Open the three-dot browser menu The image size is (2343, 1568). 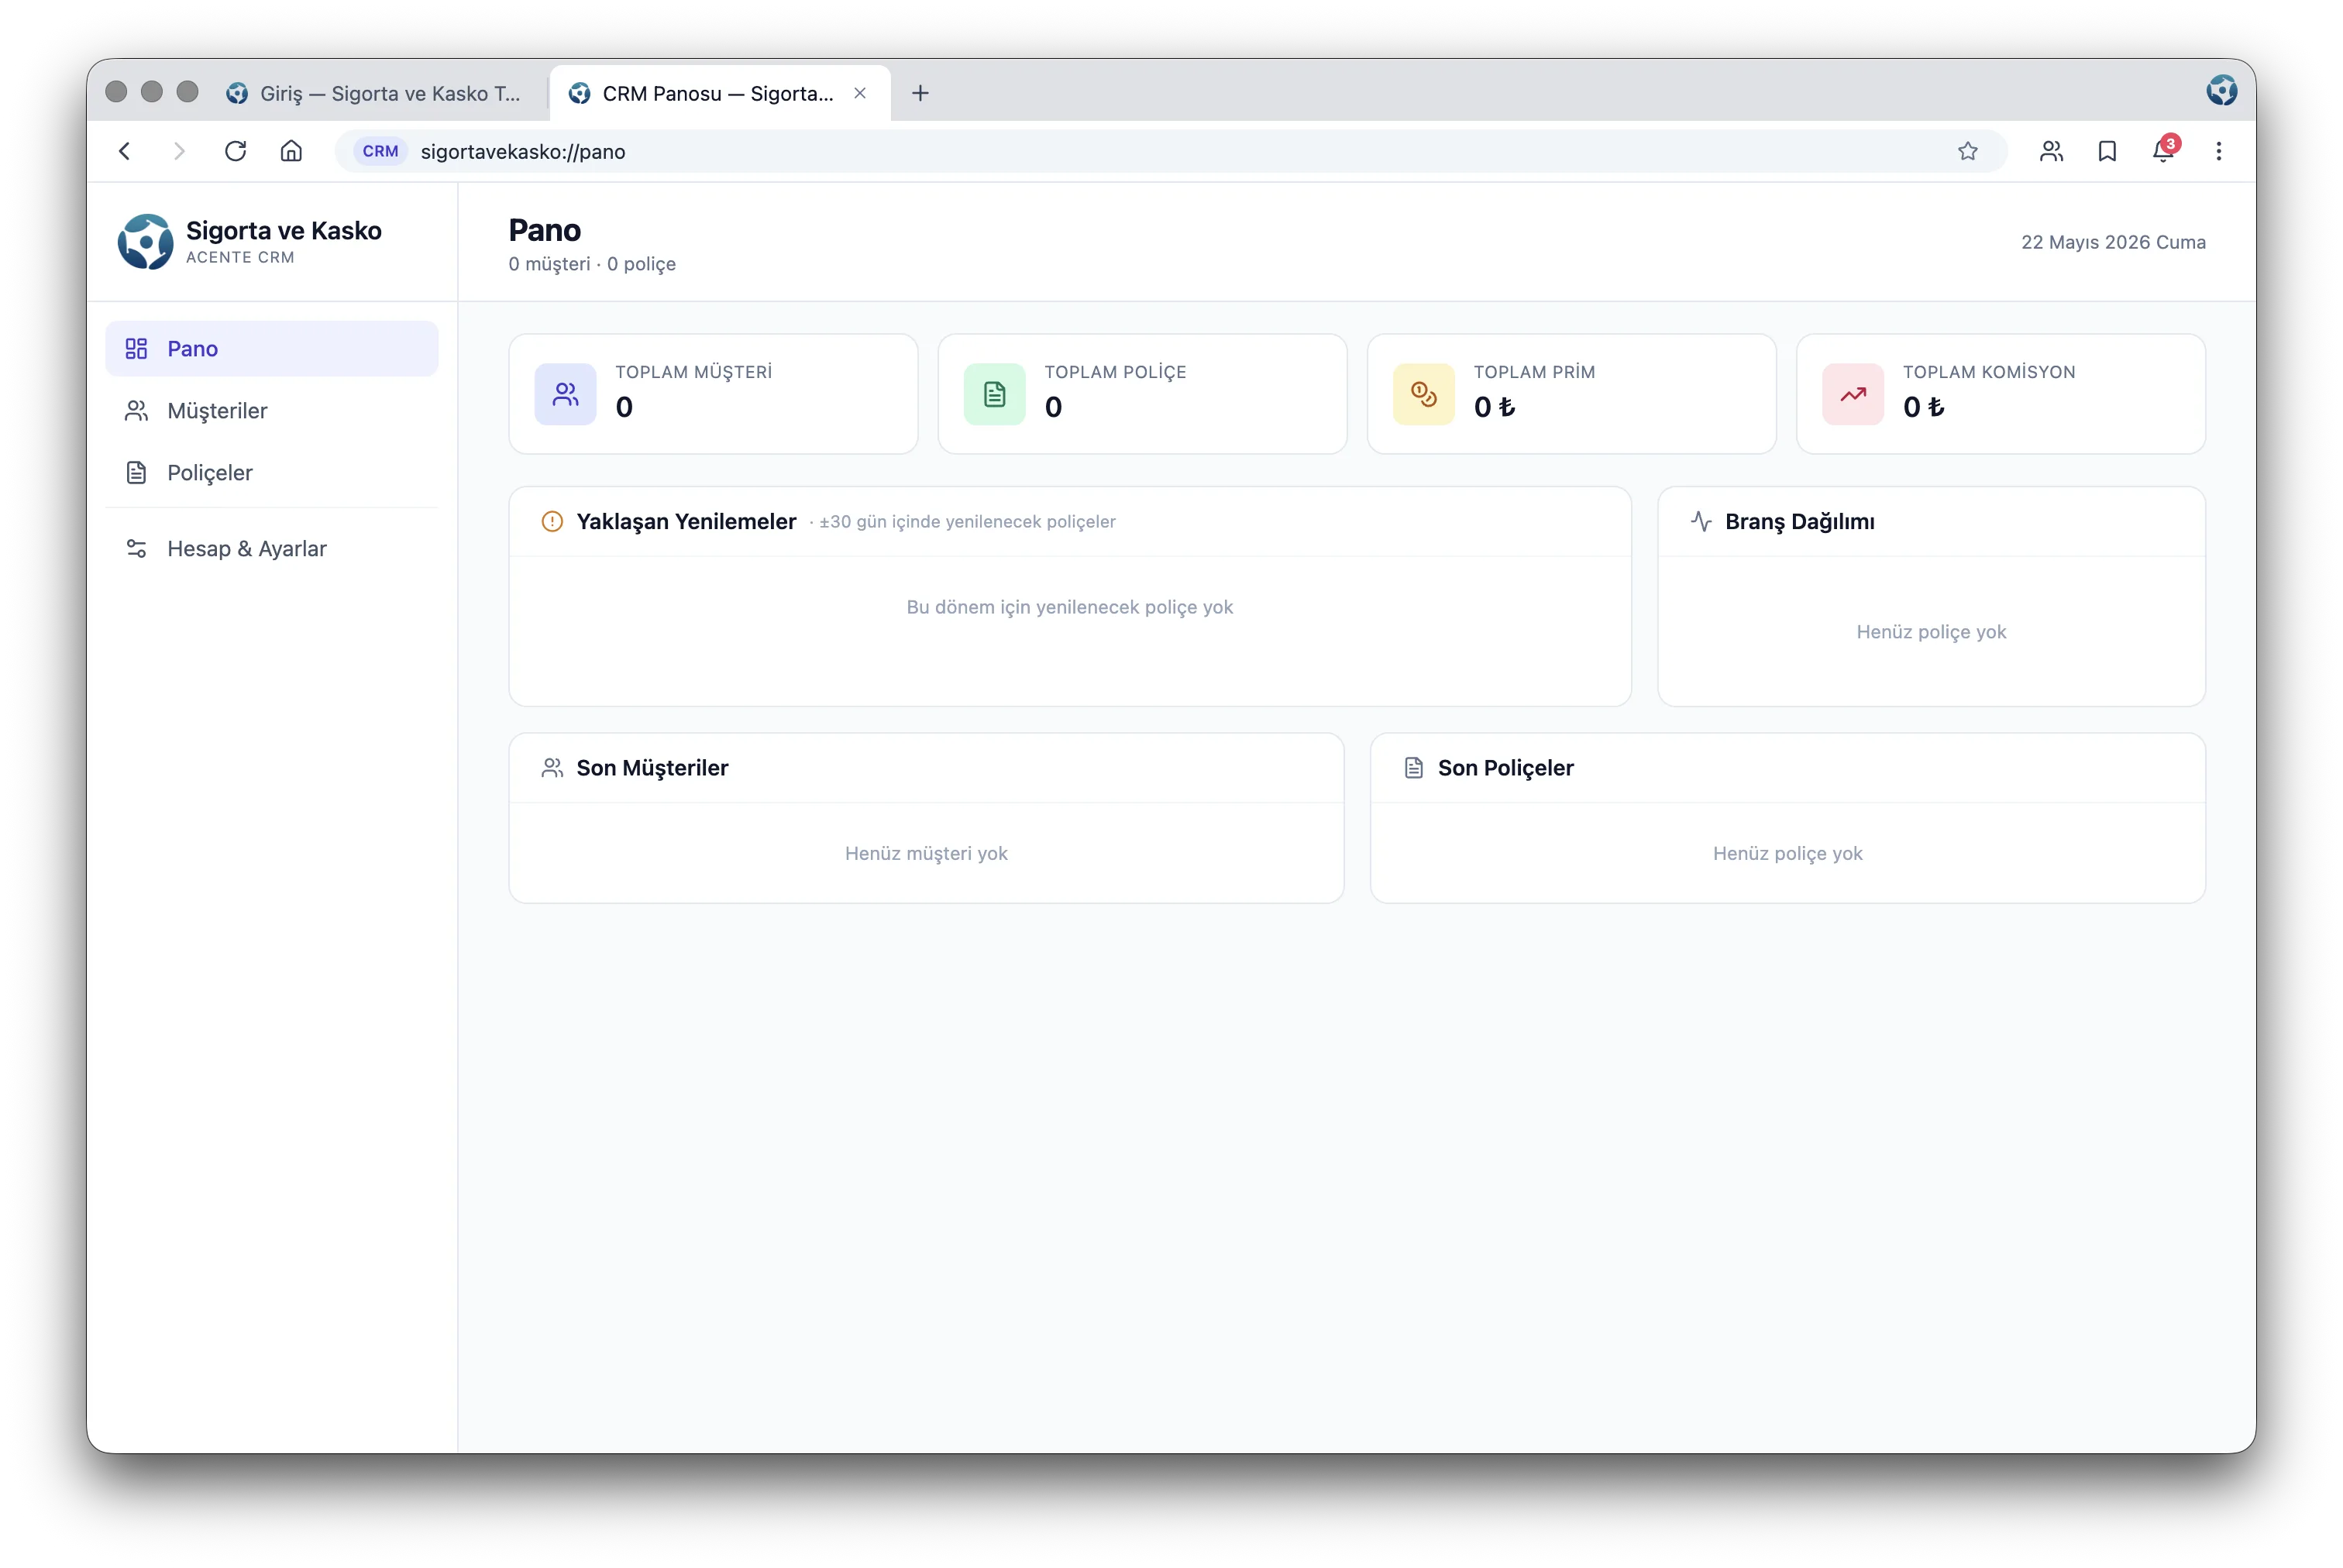(2218, 151)
